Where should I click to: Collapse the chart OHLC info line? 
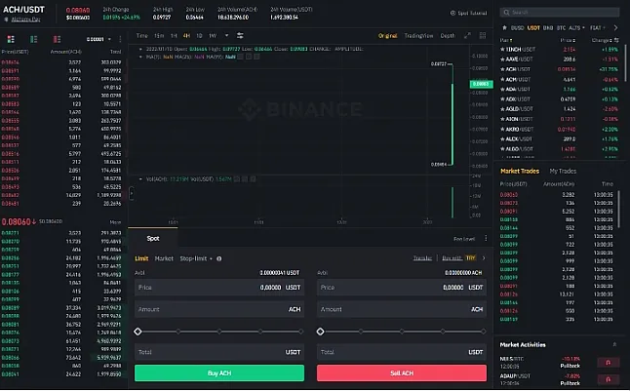(140, 49)
